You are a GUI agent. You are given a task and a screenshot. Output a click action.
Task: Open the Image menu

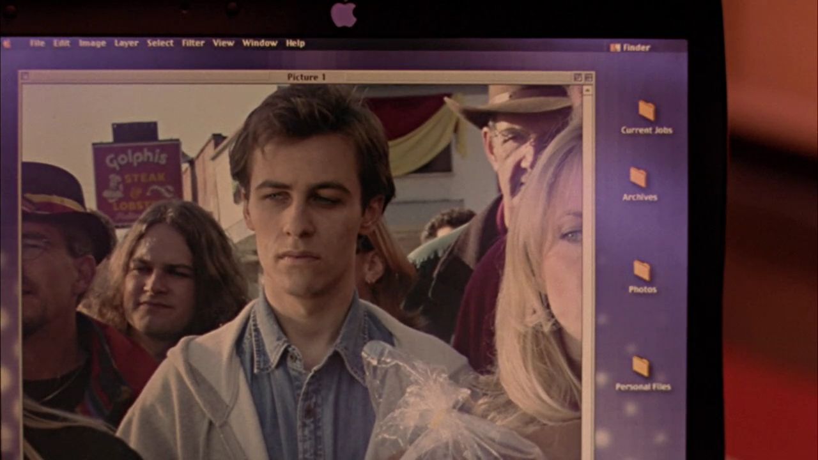click(x=92, y=43)
